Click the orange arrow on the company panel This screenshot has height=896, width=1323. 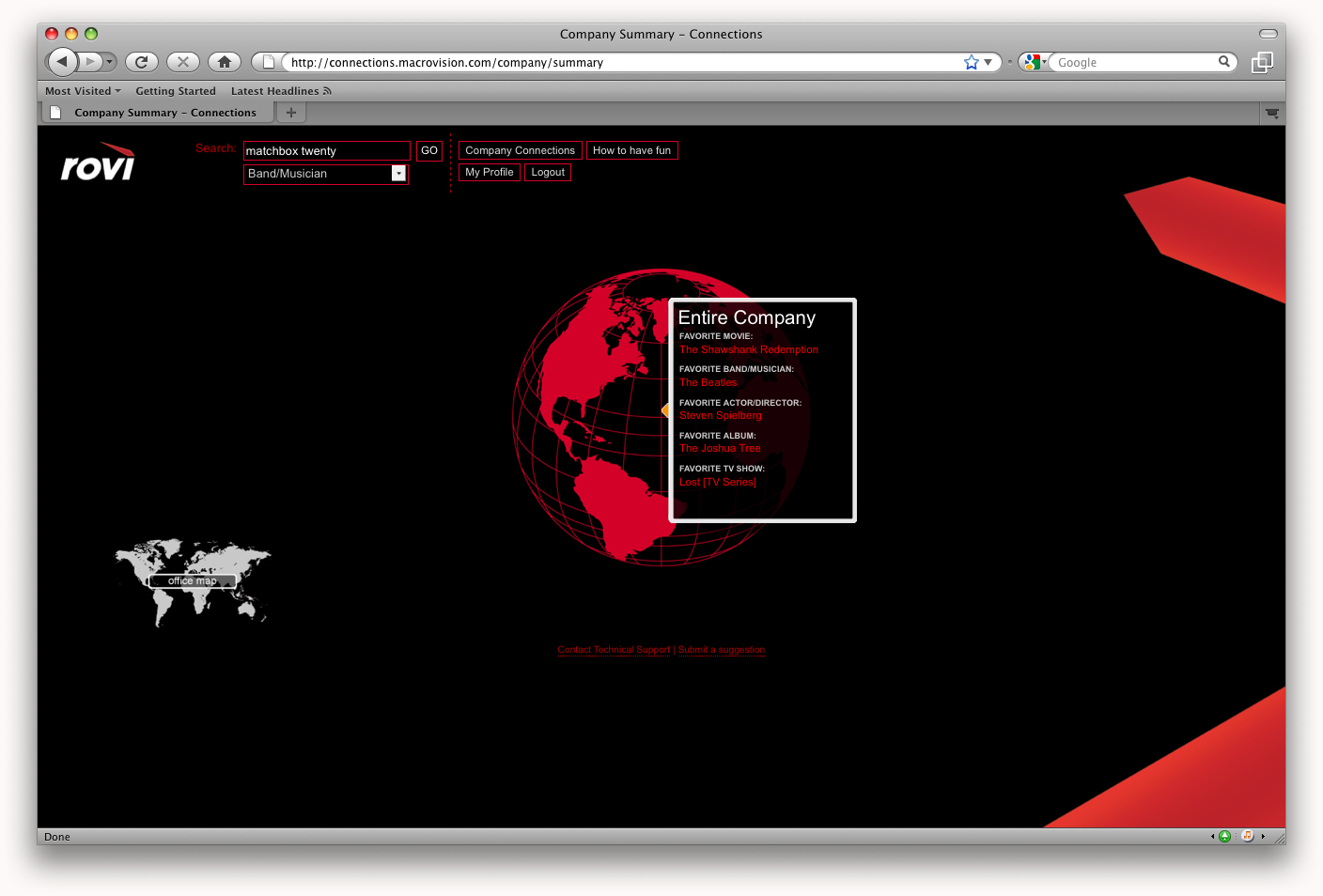(x=665, y=410)
